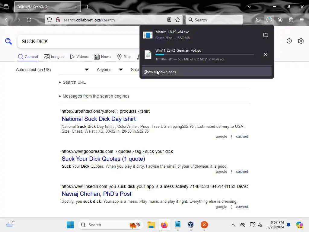Viewport: 309px width, 232px height.
Task: Open Navraj Chohan, PhD's Post result
Action: [96, 194]
